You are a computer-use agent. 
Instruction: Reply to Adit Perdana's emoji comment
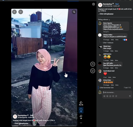117,60
